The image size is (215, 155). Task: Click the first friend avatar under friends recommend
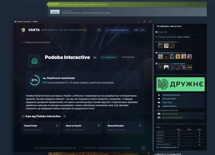point(160,46)
